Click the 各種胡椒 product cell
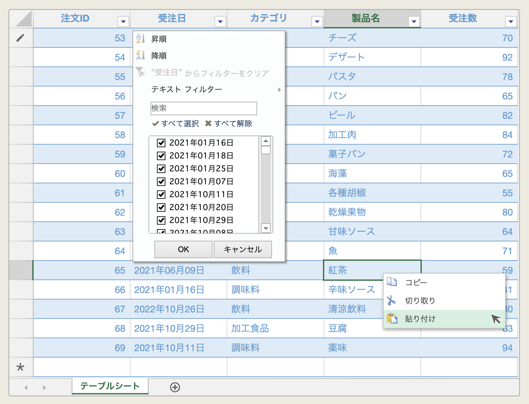The height and width of the screenshot is (404, 529). coord(372,193)
